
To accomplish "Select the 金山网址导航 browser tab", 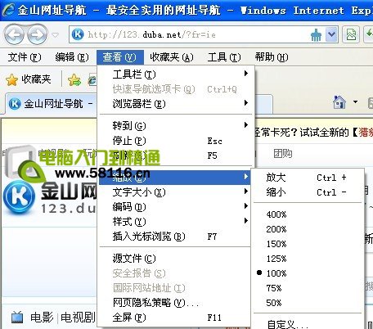I will [x=52, y=104].
